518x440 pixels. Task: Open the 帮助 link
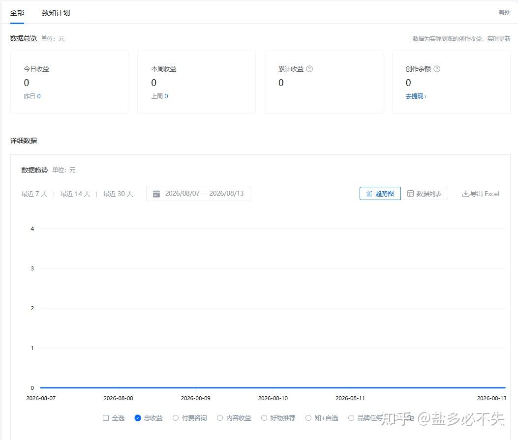tap(504, 13)
